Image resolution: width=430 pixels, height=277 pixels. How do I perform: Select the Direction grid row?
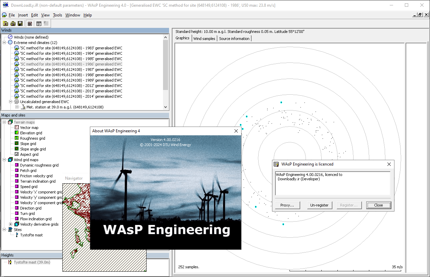[31, 208]
